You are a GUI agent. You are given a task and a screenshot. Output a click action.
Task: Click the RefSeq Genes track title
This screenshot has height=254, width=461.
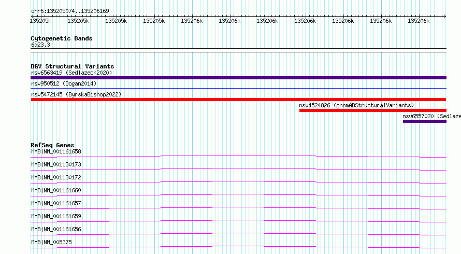point(52,145)
